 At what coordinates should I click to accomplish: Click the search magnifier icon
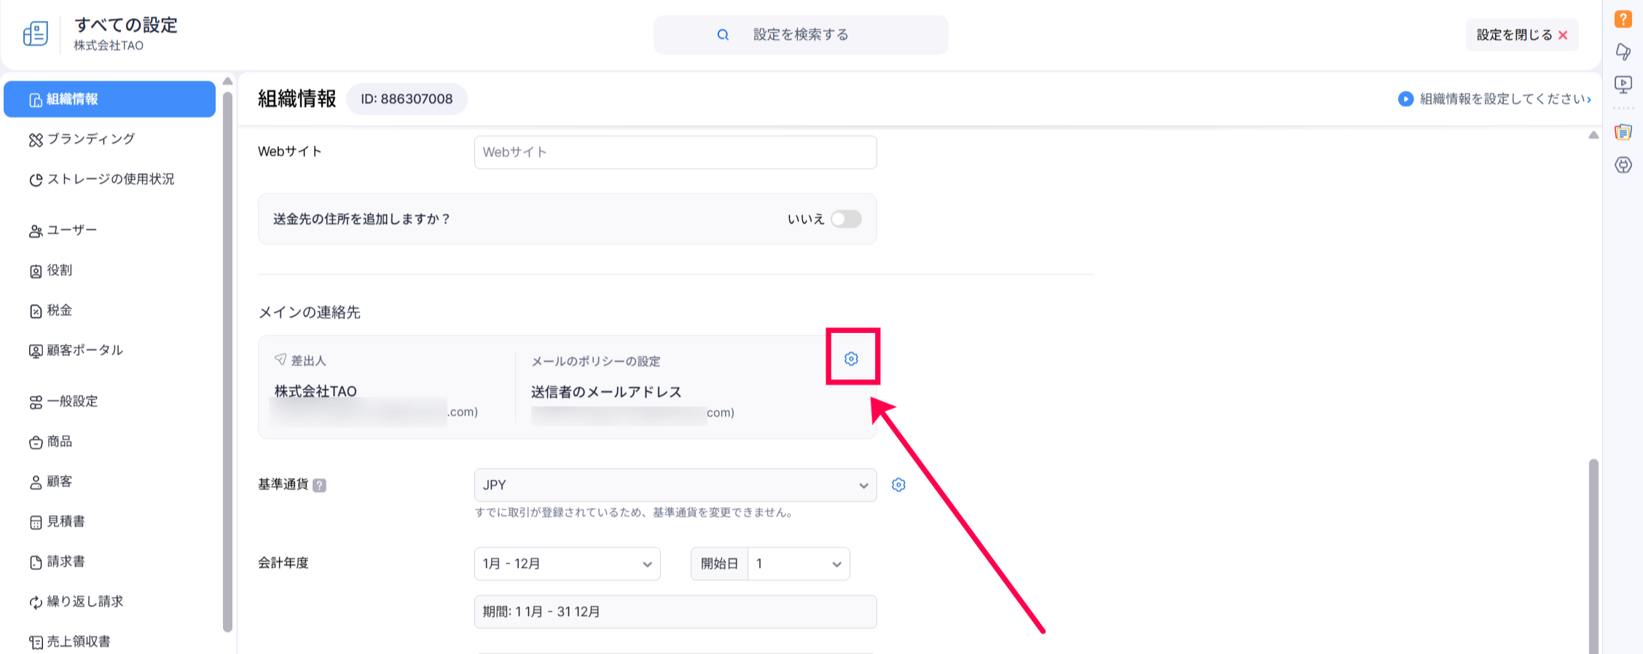click(723, 35)
